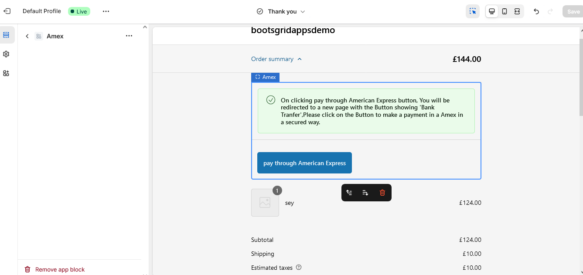Viewport: 583px width, 275px height.
Task: Click the £144.00 order total
Action: click(x=467, y=59)
